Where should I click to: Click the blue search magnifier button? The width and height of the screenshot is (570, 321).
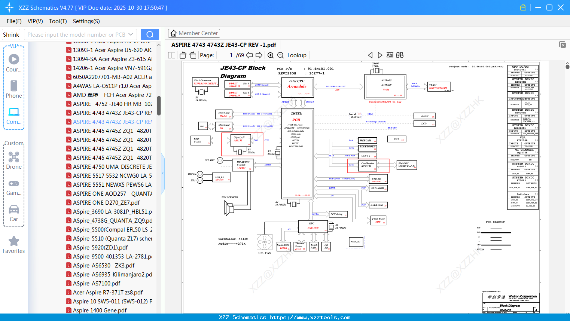(150, 34)
